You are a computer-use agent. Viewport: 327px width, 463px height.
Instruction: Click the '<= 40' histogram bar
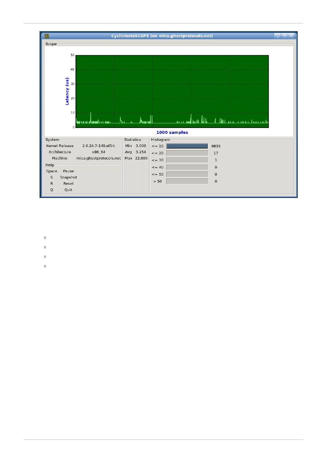(187, 167)
